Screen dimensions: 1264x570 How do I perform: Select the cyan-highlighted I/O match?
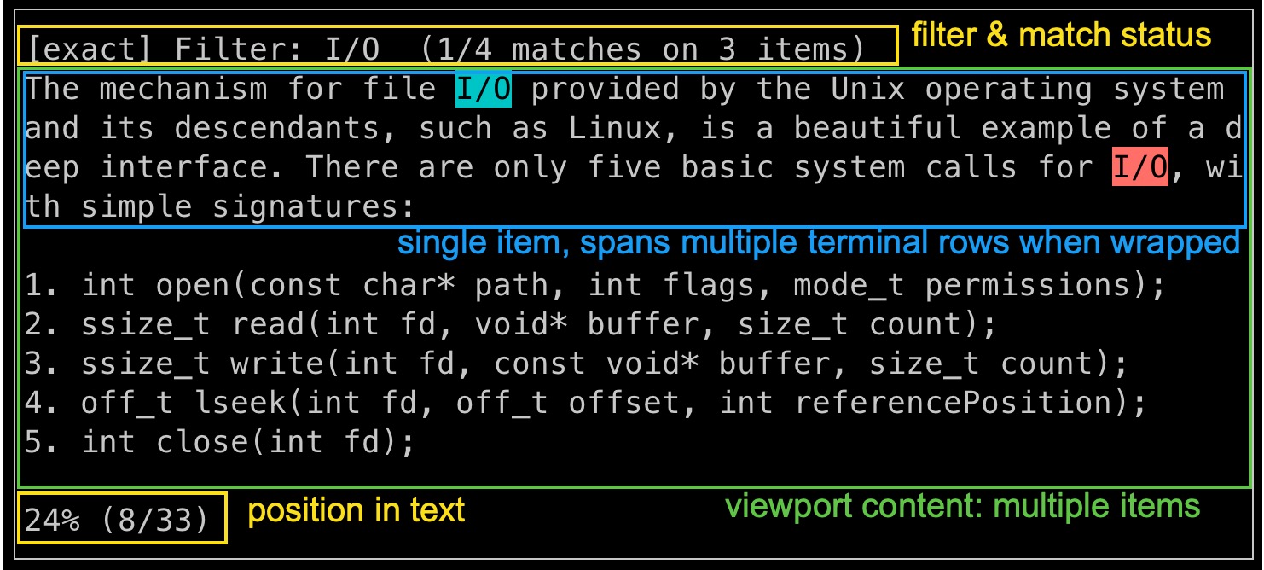click(484, 90)
